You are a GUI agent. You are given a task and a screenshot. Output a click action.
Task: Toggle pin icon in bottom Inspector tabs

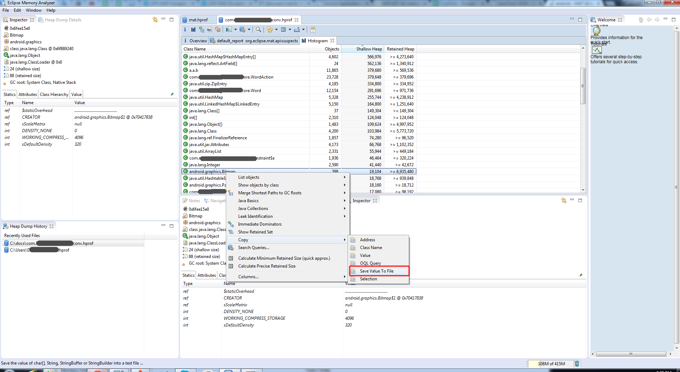[x=581, y=275]
